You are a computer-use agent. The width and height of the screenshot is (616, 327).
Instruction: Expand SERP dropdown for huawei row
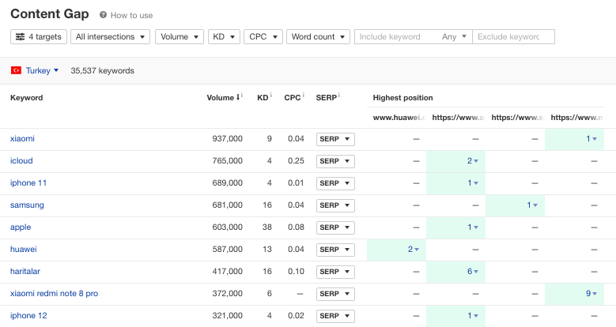[x=335, y=250]
